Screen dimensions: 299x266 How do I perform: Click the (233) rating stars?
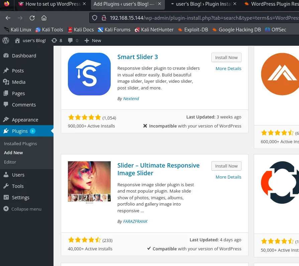(x=85, y=240)
